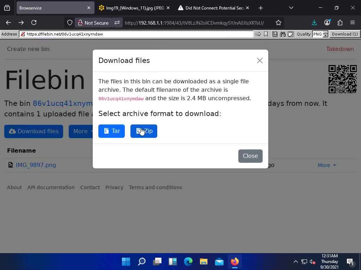Open the notification center icon
The image size is (361, 270).
pos(350,262)
